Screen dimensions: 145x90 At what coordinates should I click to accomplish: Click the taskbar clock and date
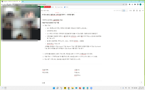coord(141,88)
